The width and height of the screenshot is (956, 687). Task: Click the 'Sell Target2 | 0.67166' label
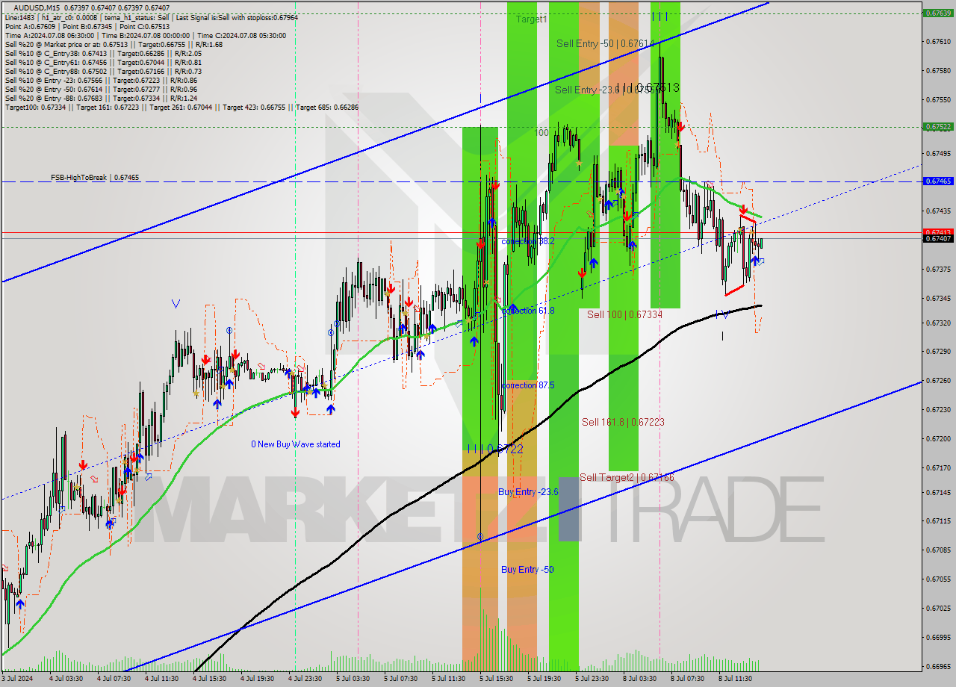[627, 477]
